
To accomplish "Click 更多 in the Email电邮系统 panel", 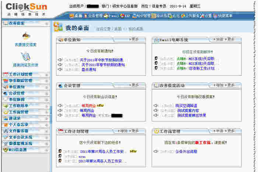I will [x=230, y=39].
